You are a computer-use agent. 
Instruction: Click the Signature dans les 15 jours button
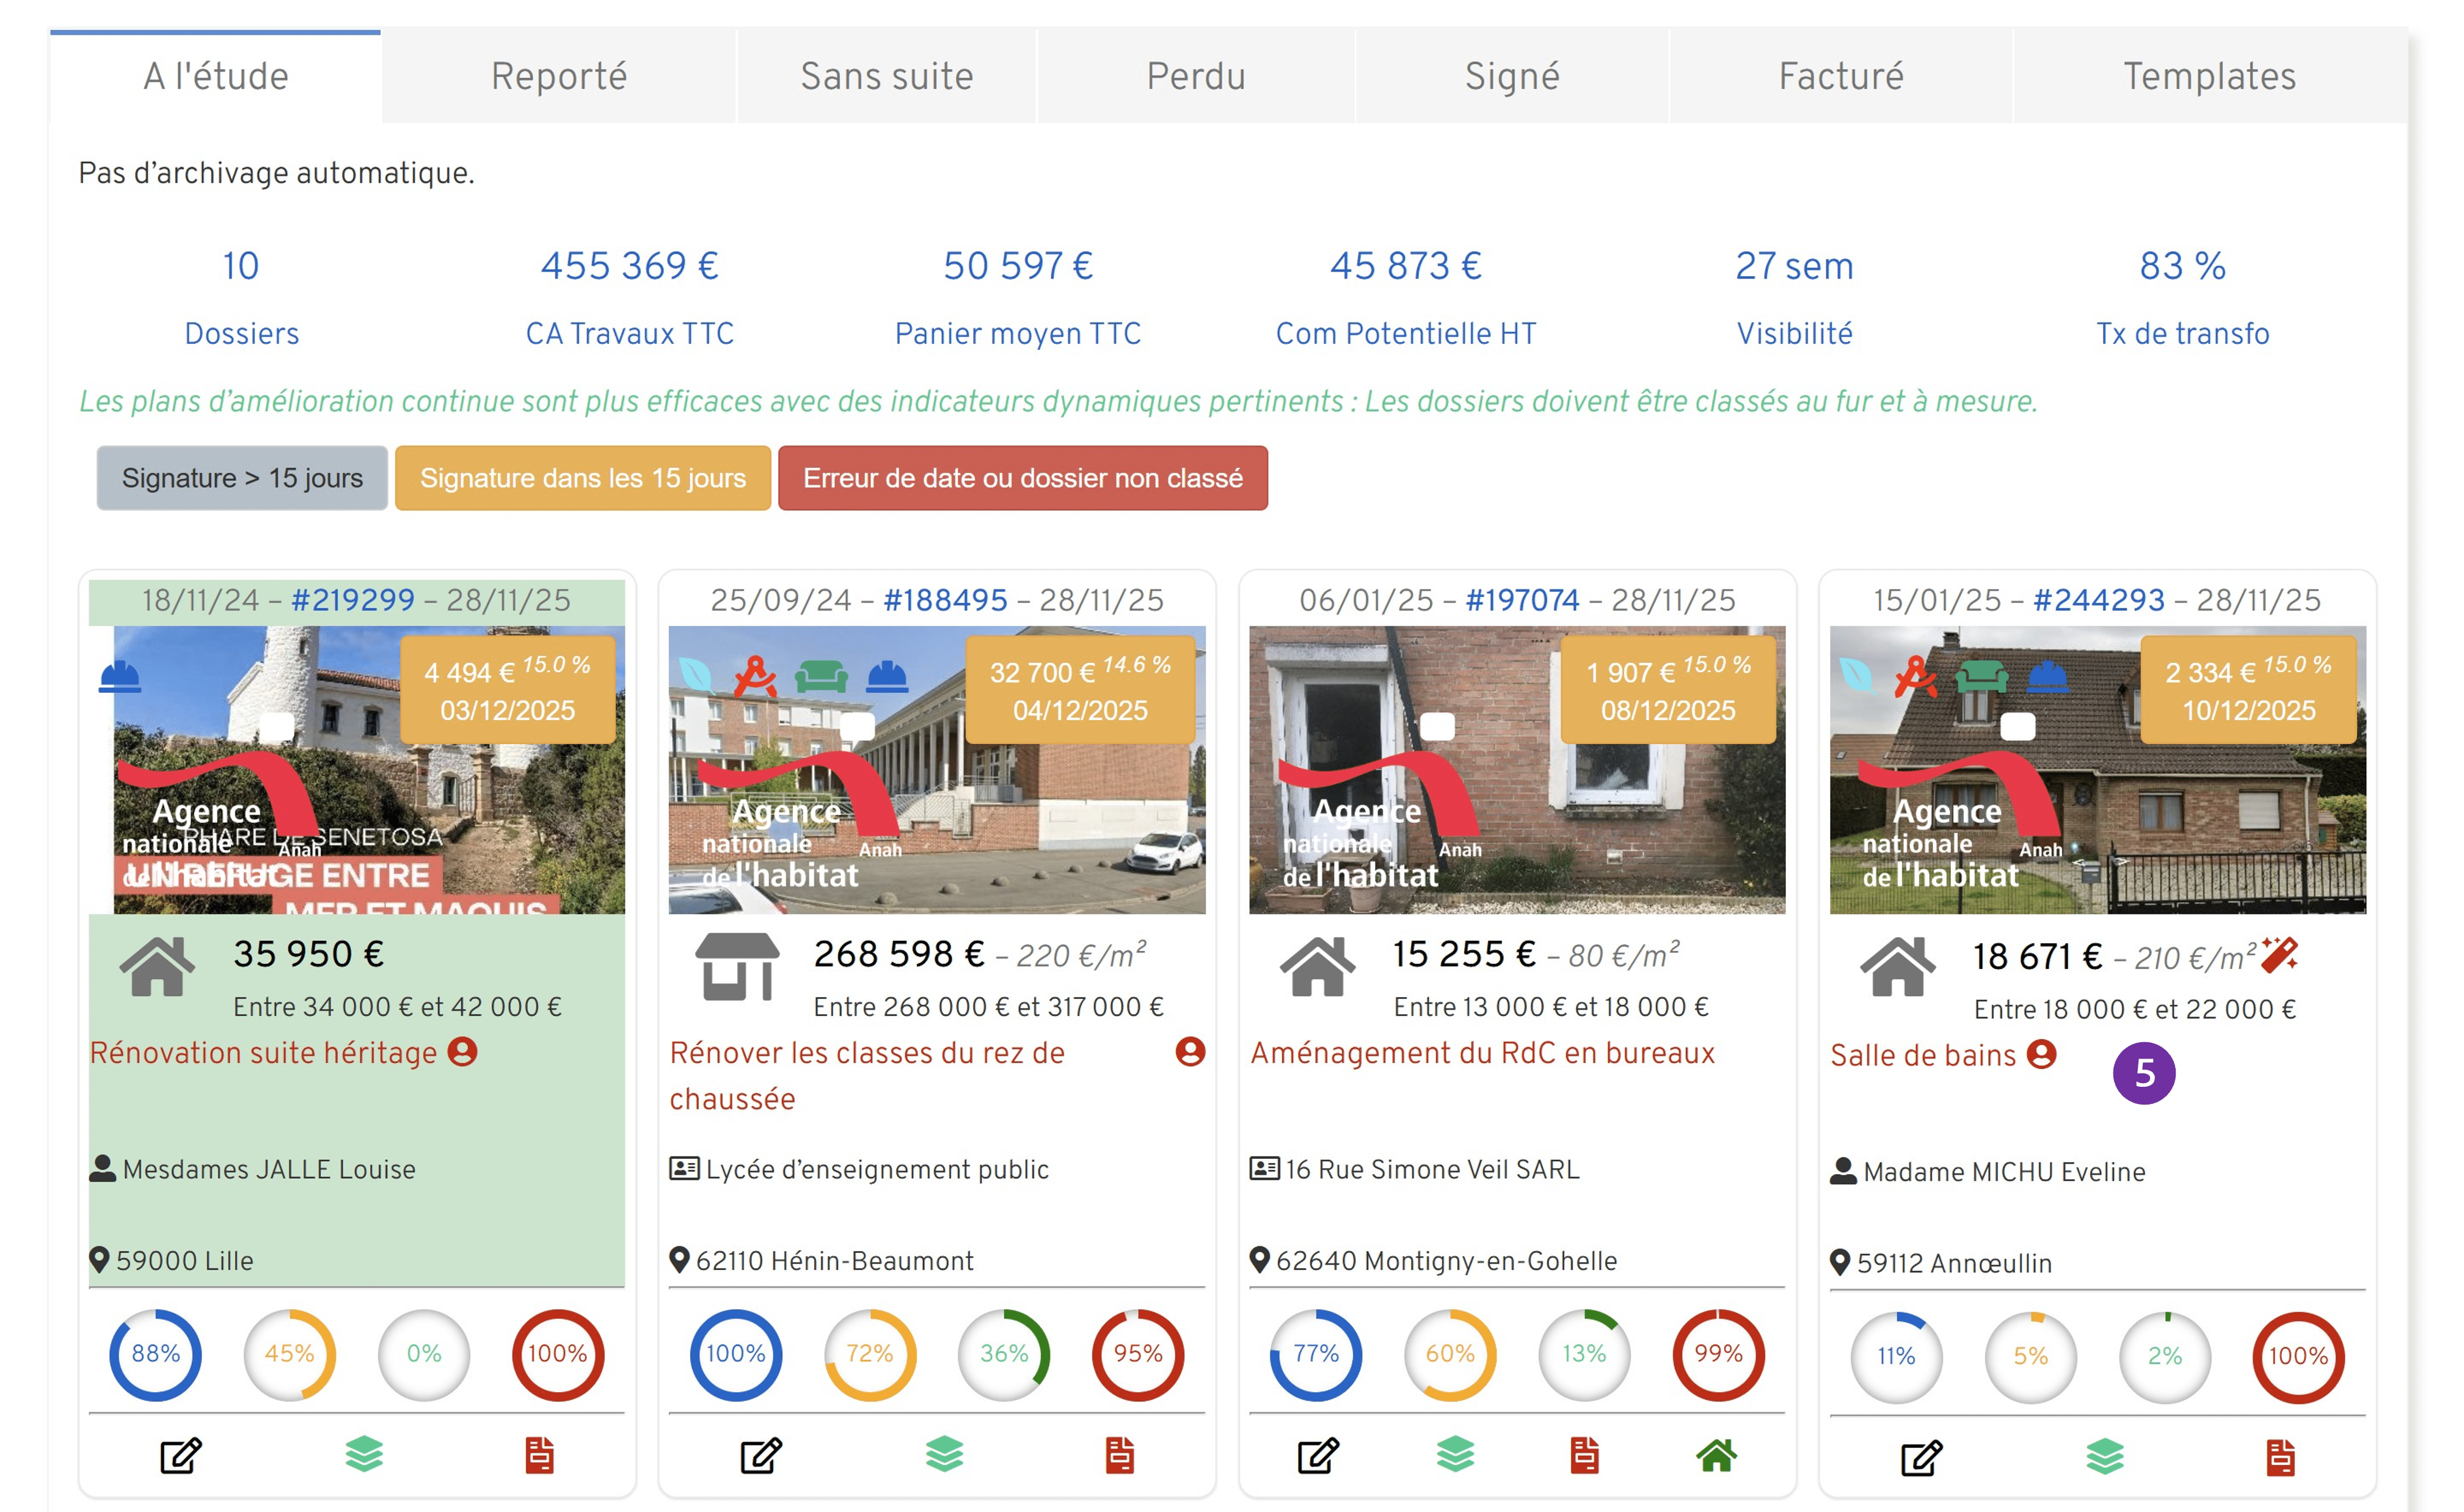[582, 478]
